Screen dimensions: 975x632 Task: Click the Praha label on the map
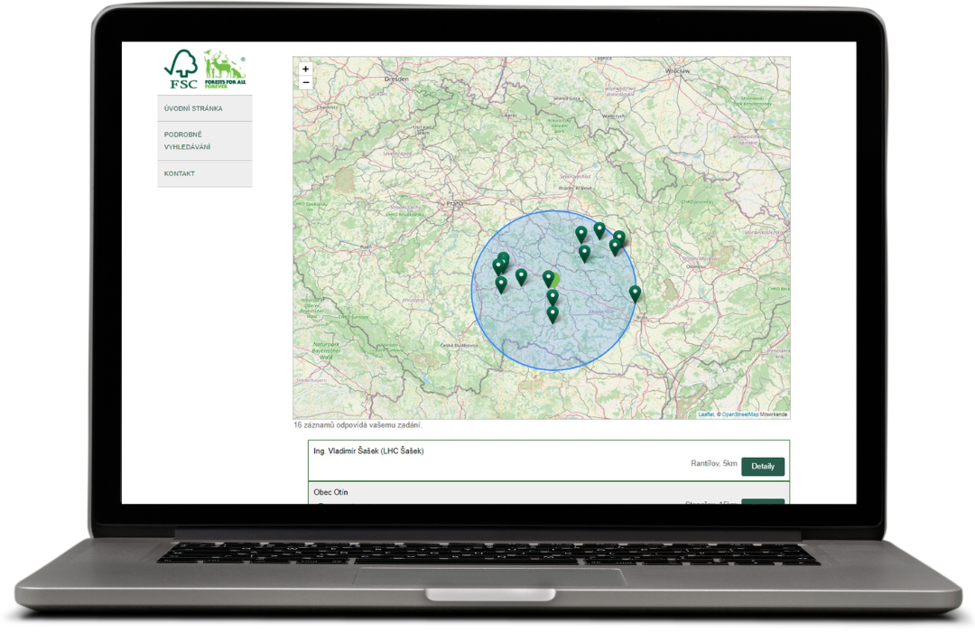tap(454, 203)
